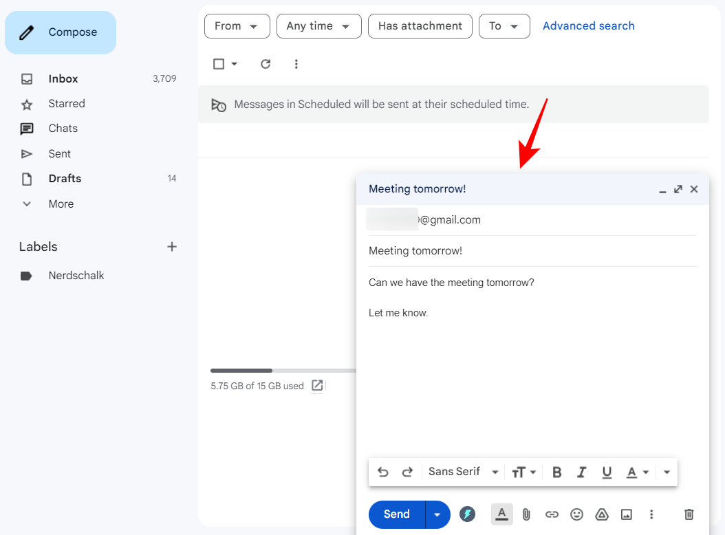Open Advanced search link
Image resolution: width=725 pixels, height=535 pixels.
(x=588, y=26)
